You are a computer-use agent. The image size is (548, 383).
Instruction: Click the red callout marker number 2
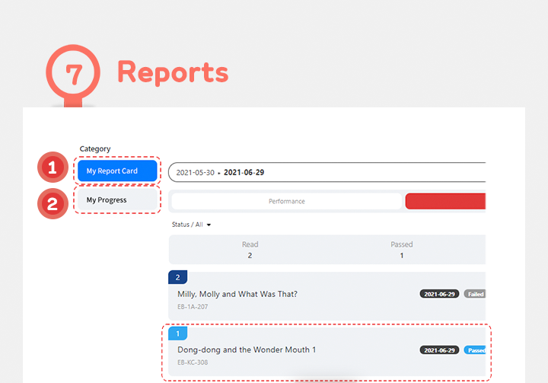(x=53, y=203)
